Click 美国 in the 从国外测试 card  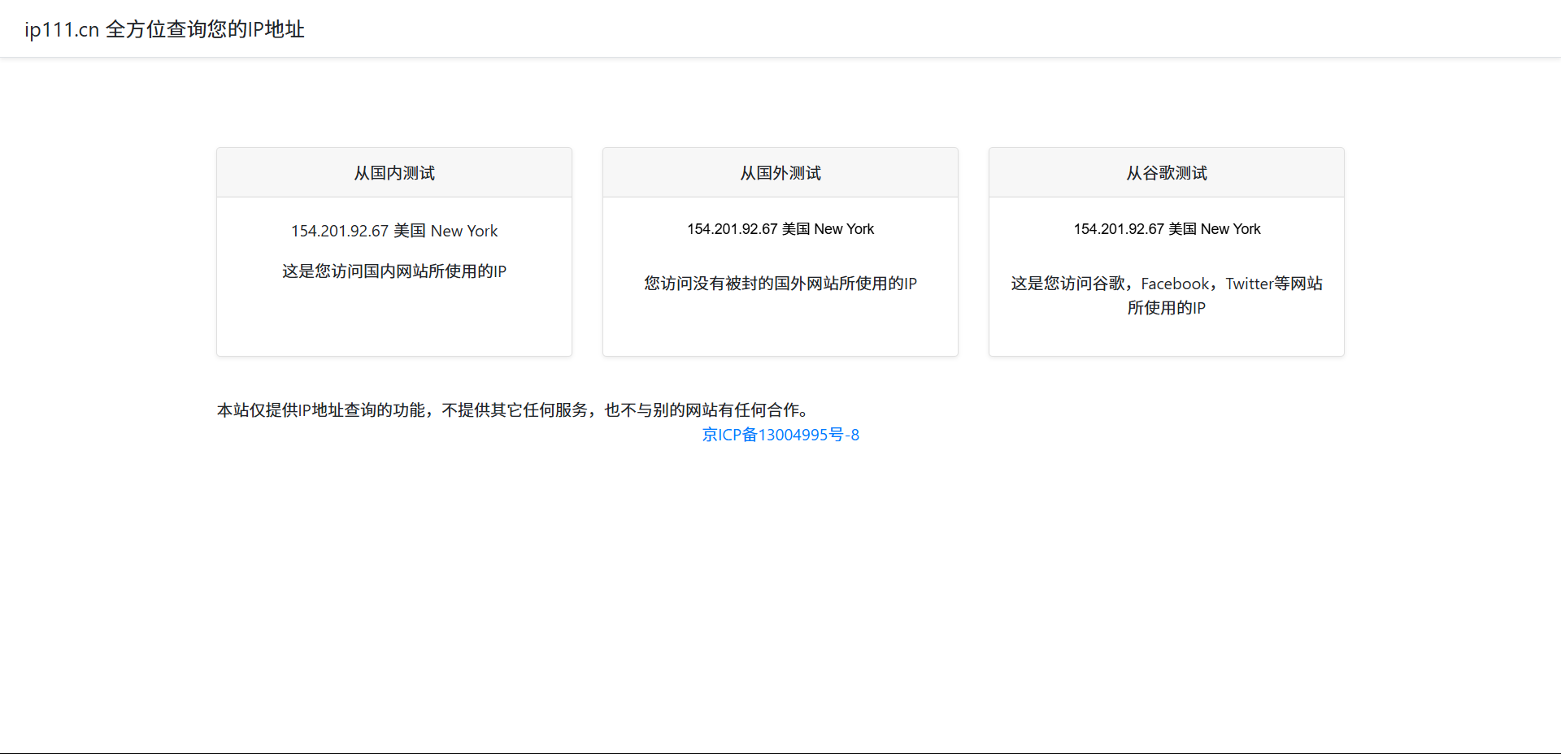point(796,229)
